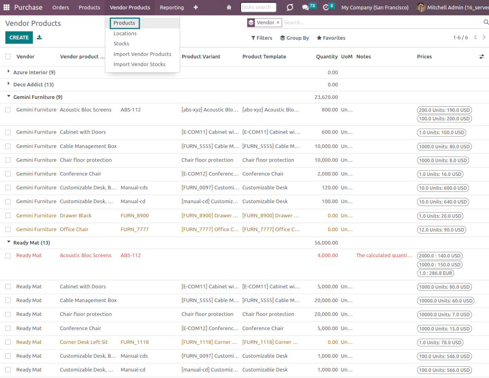The height and width of the screenshot is (378, 489).
Task: Click the Vendor Products top menu
Action: click(130, 7)
